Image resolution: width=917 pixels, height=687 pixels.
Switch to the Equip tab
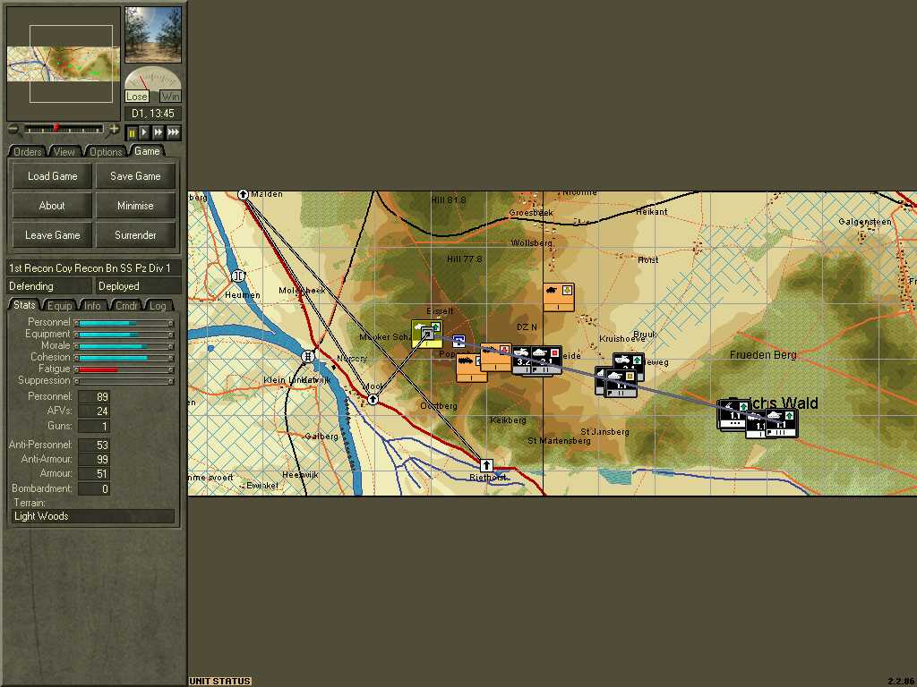point(60,306)
